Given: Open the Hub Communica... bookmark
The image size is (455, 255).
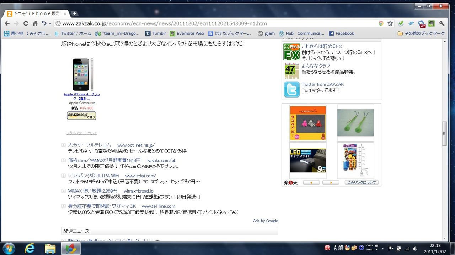Looking at the screenshot, I should (x=302, y=33).
